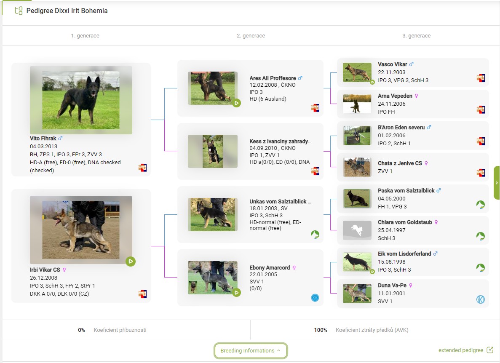Open the green SV badge on Eik vom Lisdorferland card
Viewport: 500px width, 363px height.
click(481, 267)
